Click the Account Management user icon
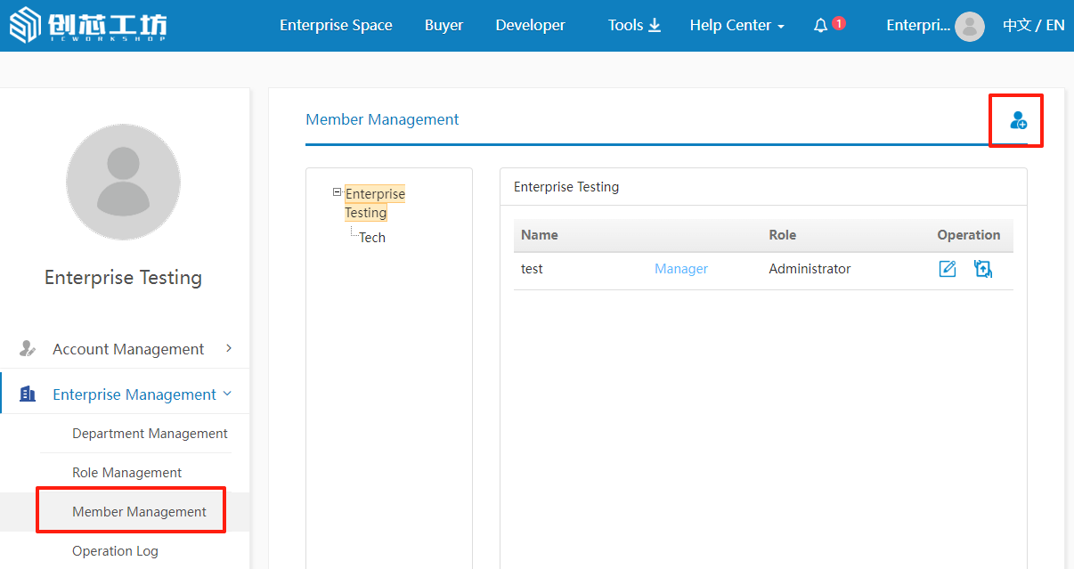 point(28,349)
